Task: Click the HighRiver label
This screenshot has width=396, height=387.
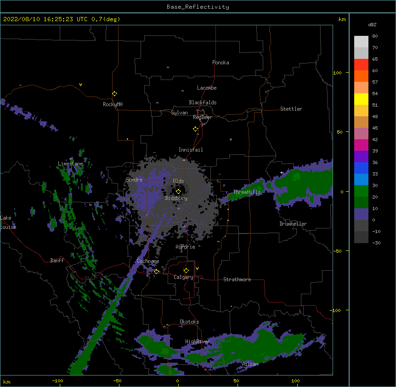Action: 198,341
